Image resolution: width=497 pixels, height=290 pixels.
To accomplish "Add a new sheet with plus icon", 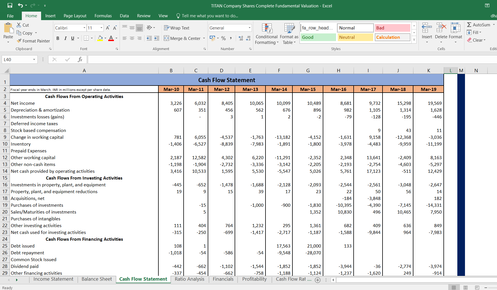I will coord(318,280).
